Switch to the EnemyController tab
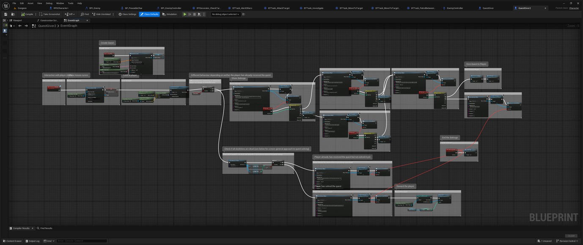583x245 pixels. [455, 8]
